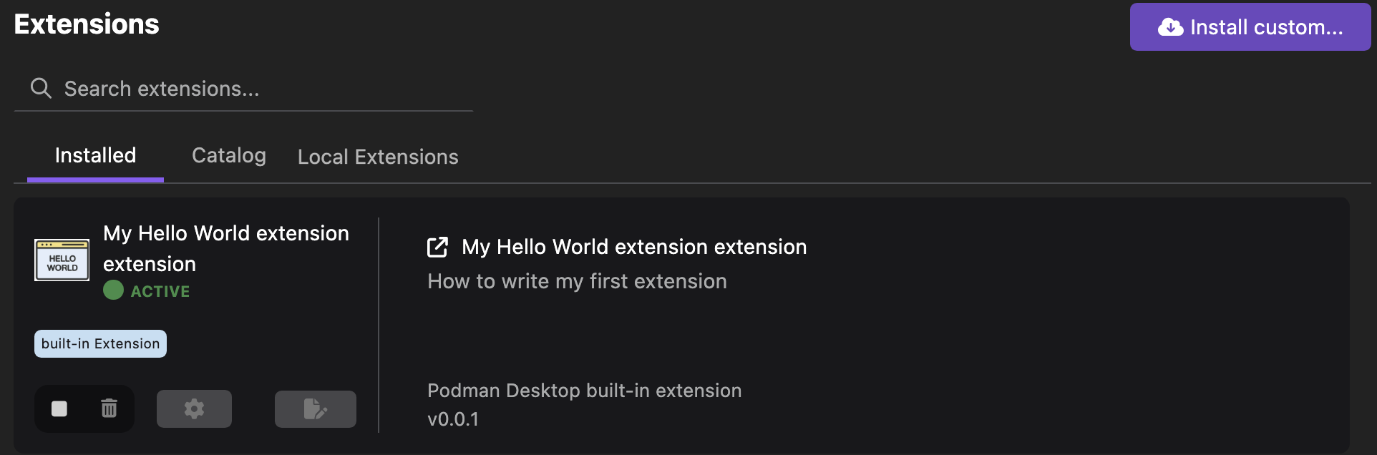
Task: Delete the Hello World extension
Action: pos(108,408)
